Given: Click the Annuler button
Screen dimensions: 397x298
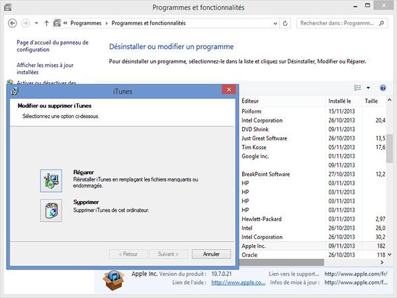Looking at the screenshot, I should click(x=211, y=254).
